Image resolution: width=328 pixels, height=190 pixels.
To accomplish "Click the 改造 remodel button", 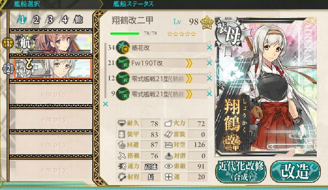I will pyautogui.click(x=295, y=171).
